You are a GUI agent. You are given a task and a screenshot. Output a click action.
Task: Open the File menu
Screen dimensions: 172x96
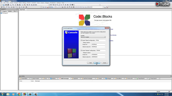(x=1, y=3)
